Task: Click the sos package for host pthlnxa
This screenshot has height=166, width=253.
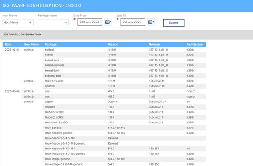Action: [x=47, y=91]
